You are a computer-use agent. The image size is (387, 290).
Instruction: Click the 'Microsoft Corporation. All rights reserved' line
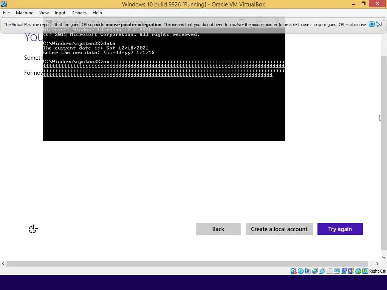121,34
